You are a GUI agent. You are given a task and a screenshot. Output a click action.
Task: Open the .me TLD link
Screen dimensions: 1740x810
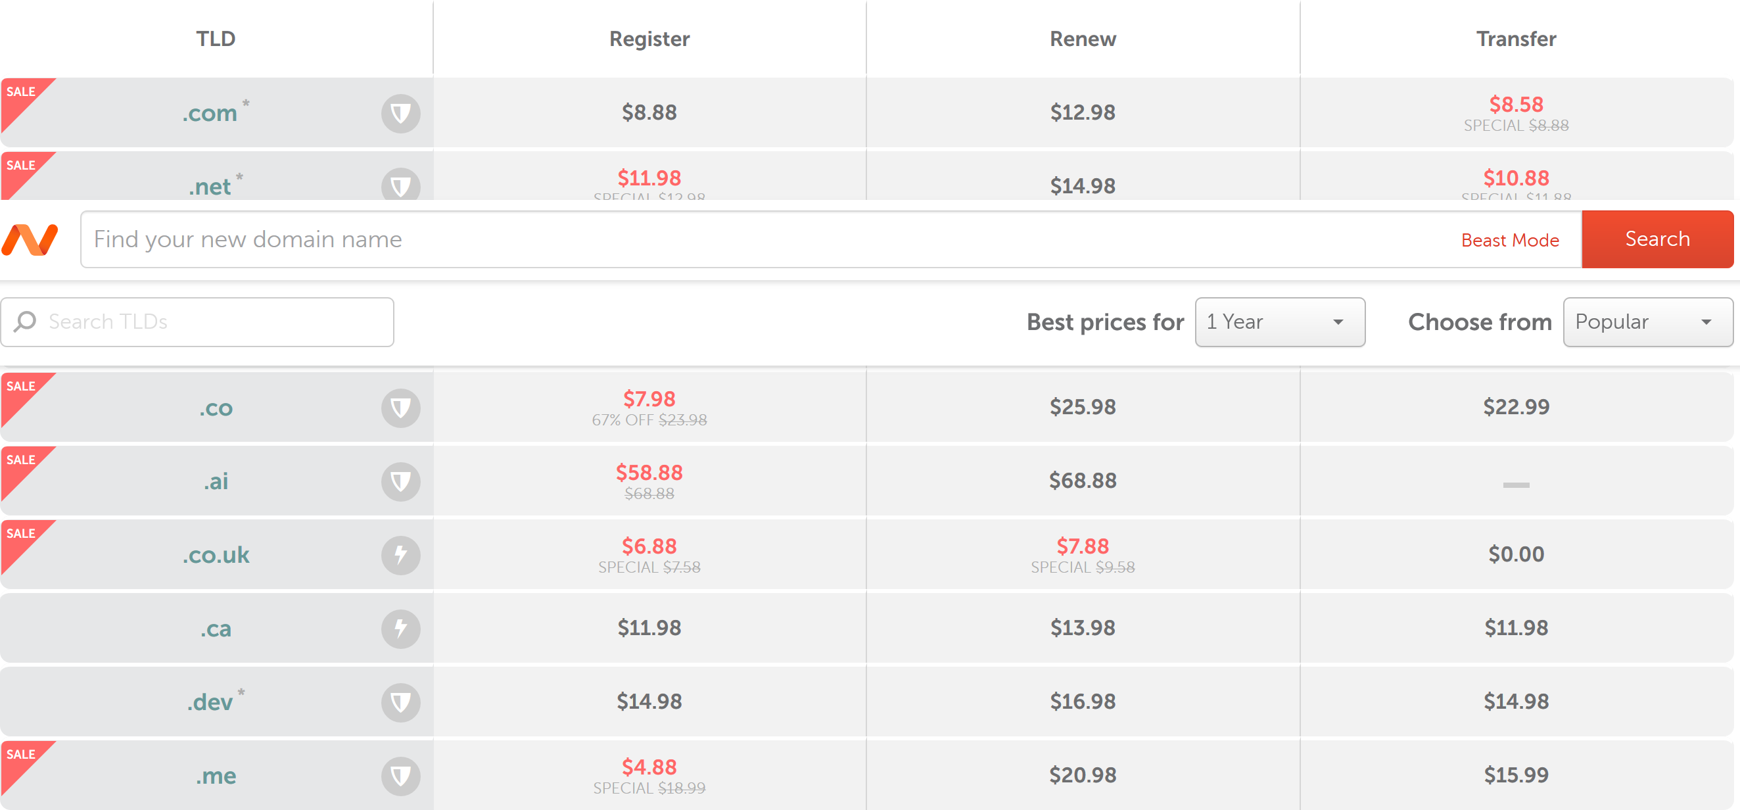(216, 776)
